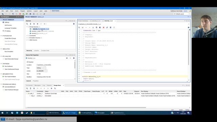The width and height of the screenshot is (217, 122).
Task: Click Expand All icon in Sources panel
Action: coord(34,24)
